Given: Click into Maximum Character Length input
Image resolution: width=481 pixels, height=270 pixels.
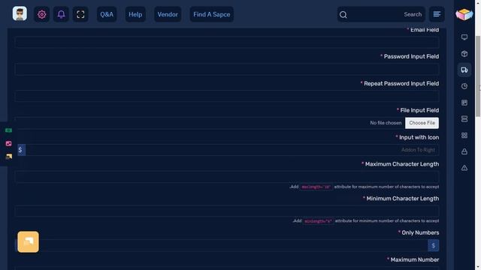Looking at the screenshot, I should coord(227,177).
